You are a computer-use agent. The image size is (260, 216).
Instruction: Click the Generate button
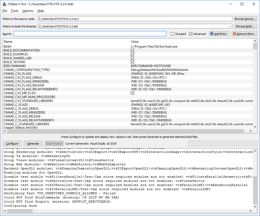point(33,144)
